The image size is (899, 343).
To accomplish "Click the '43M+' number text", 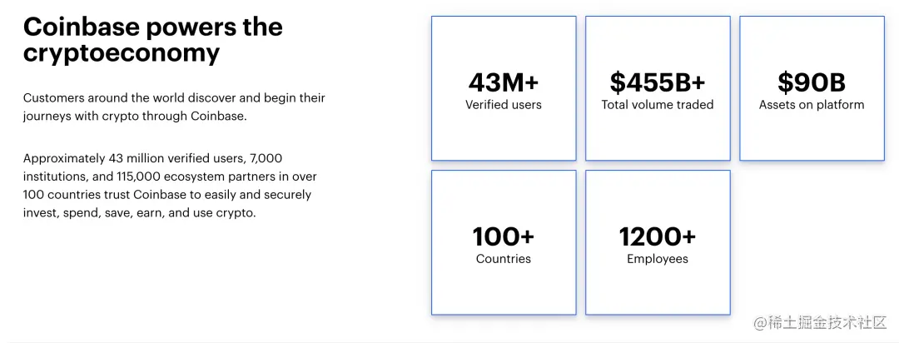I will (504, 83).
